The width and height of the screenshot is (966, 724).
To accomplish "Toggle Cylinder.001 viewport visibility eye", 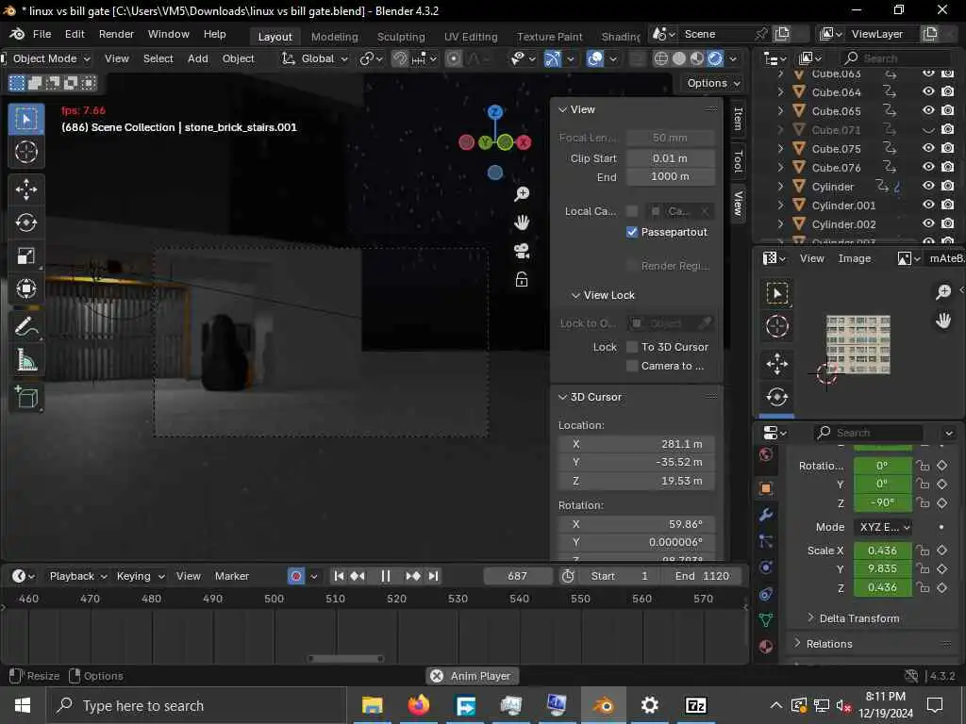I will (928, 205).
